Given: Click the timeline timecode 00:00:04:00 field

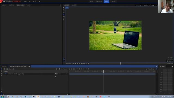Looking at the screenshot, I should [10, 69].
